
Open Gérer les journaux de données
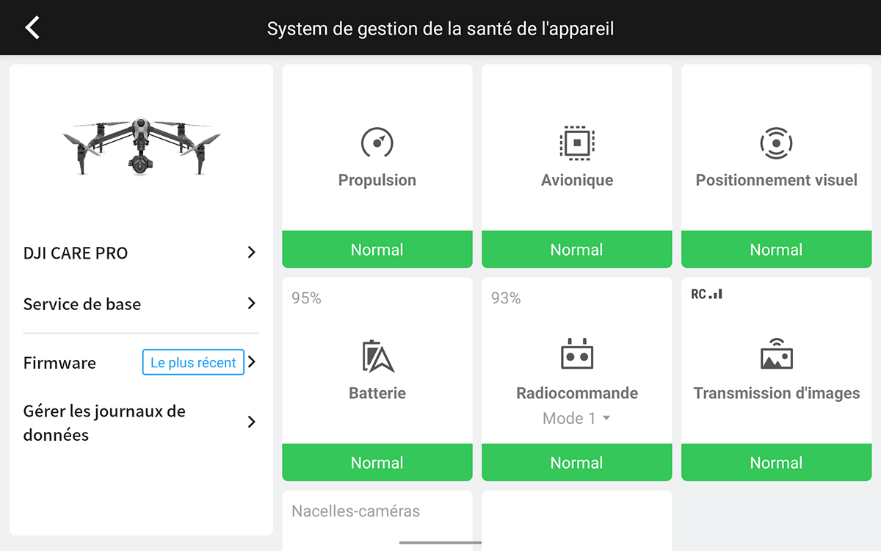point(141,422)
